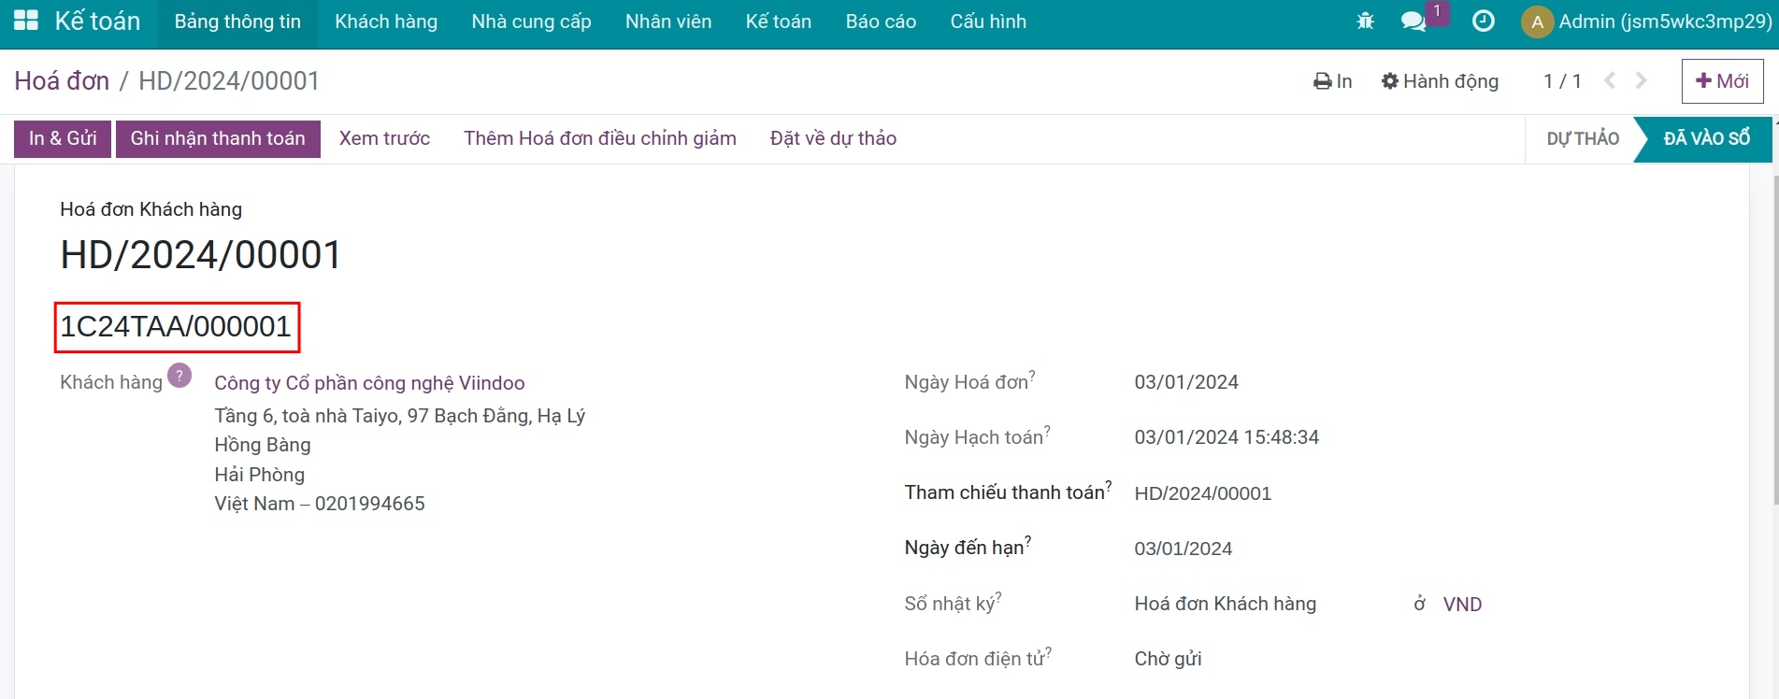Click the In & Gửi button

63,138
